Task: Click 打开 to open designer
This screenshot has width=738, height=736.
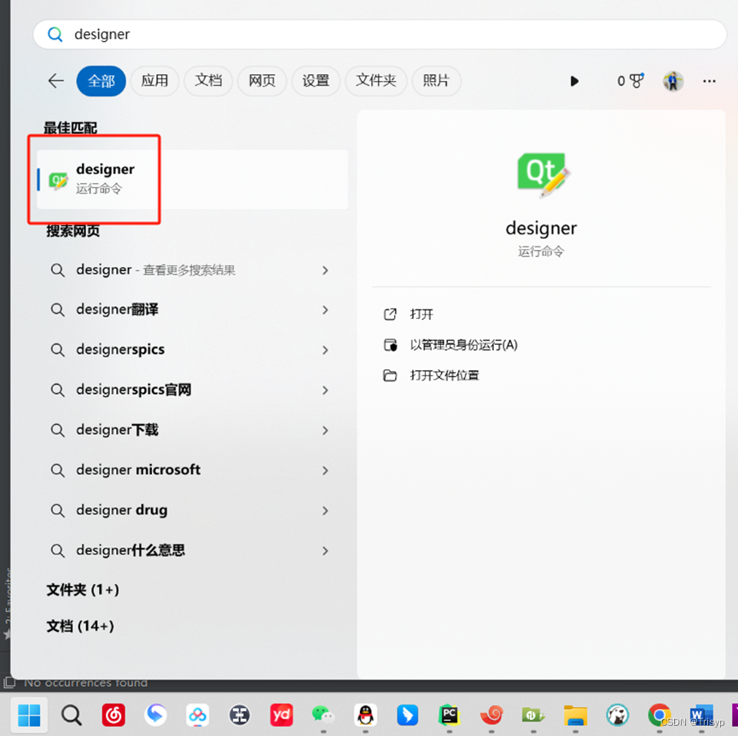Action: [x=421, y=314]
